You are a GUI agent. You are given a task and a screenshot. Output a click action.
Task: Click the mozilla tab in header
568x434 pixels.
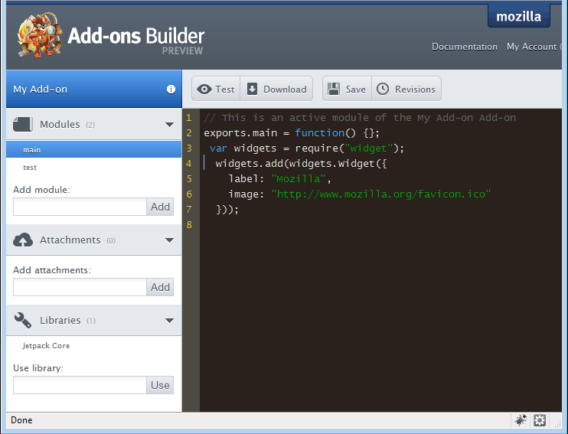point(519,16)
